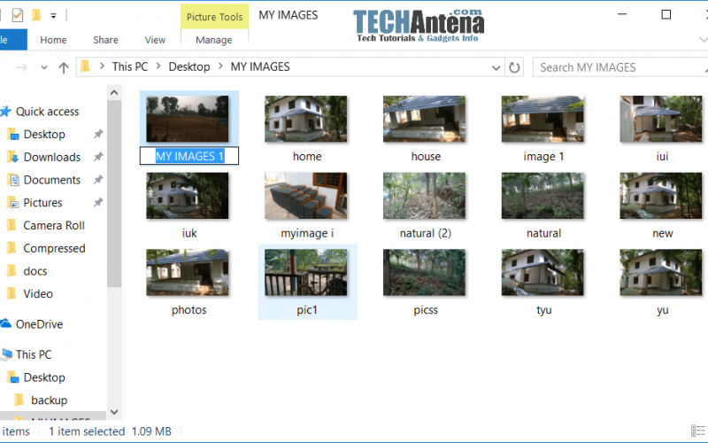Select the natural image thumbnail
The height and width of the screenshot is (443, 708).
[x=543, y=195]
